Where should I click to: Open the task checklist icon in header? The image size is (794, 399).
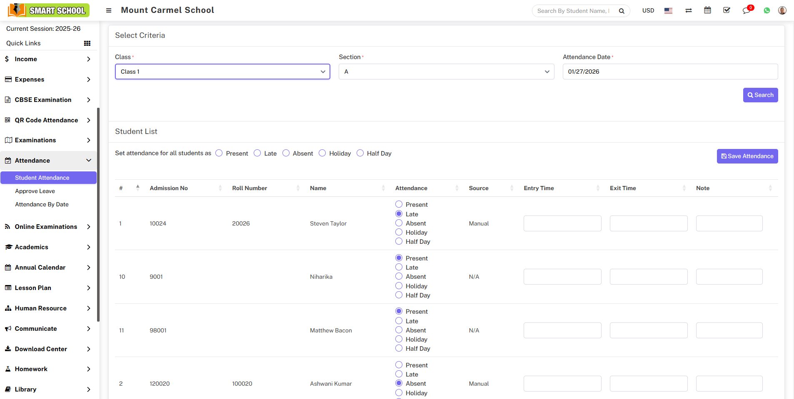point(727,10)
